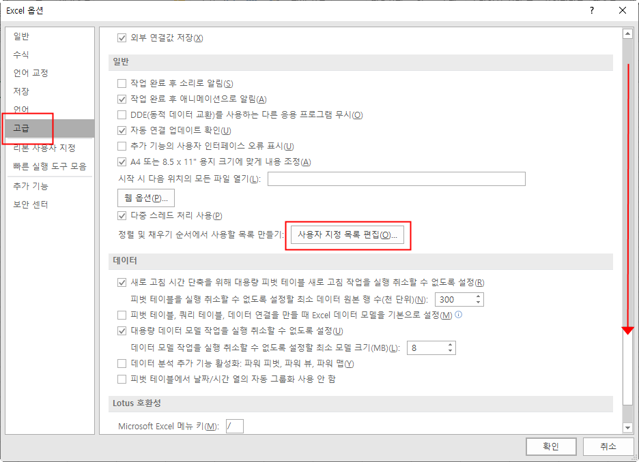Cancel with the 취소 button
Screen dimensions: 639x462
pos(608,446)
